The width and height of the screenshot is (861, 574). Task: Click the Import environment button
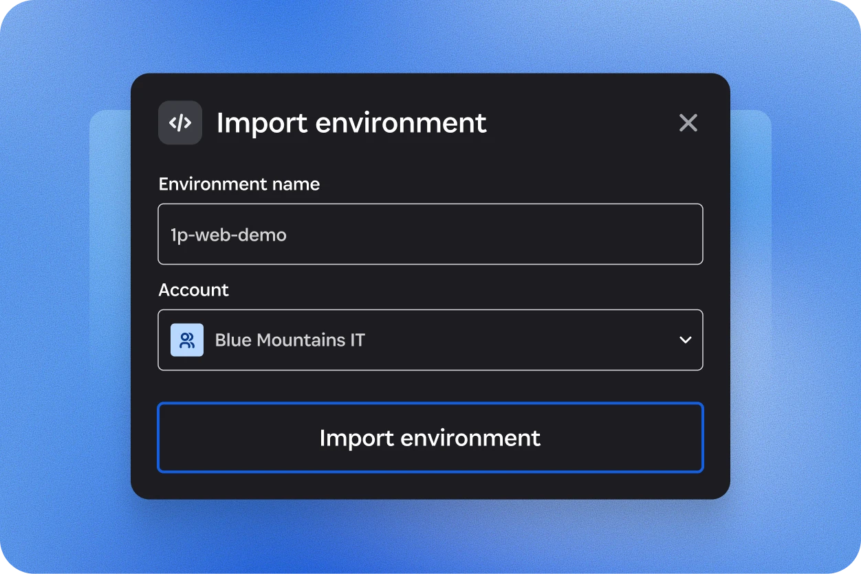tap(430, 438)
